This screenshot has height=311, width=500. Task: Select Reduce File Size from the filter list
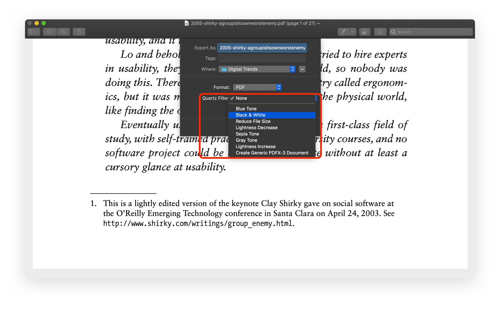[253, 121]
